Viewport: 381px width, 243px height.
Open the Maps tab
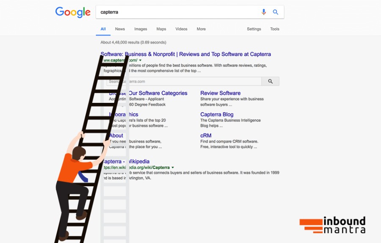161,29
